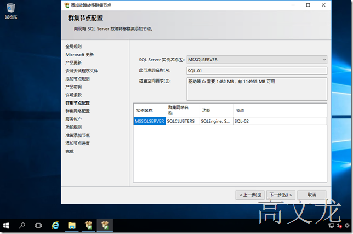Maximize the setup window
353x234 pixels.
pyautogui.click(x=308, y=5)
